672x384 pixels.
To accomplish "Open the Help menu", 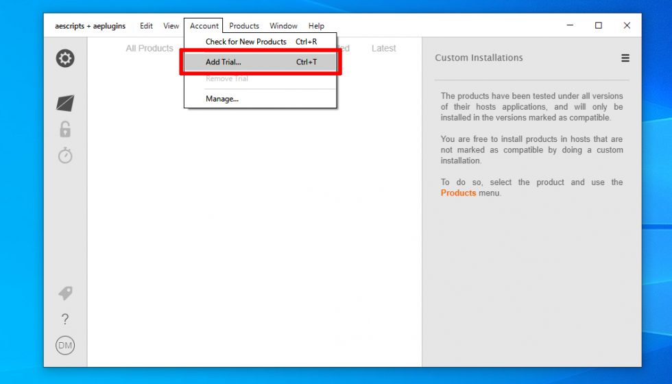I will [316, 26].
